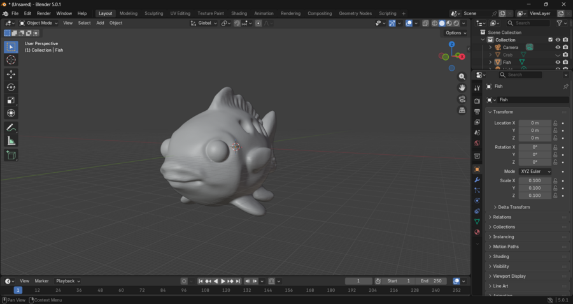Open the Modifiers properties tab
This screenshot has width=573, height=304.
[477, 180]
